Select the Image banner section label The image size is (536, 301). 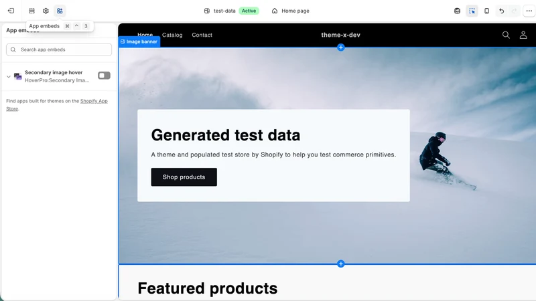[139, 41]
